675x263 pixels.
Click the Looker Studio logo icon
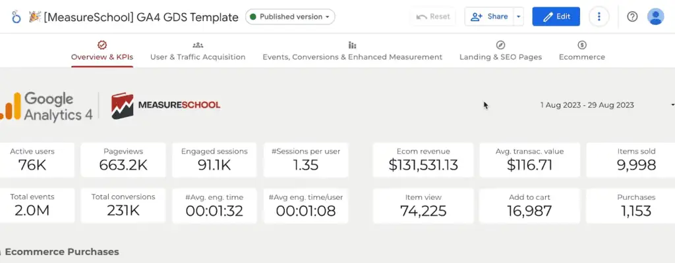click(x=16, y=17)
